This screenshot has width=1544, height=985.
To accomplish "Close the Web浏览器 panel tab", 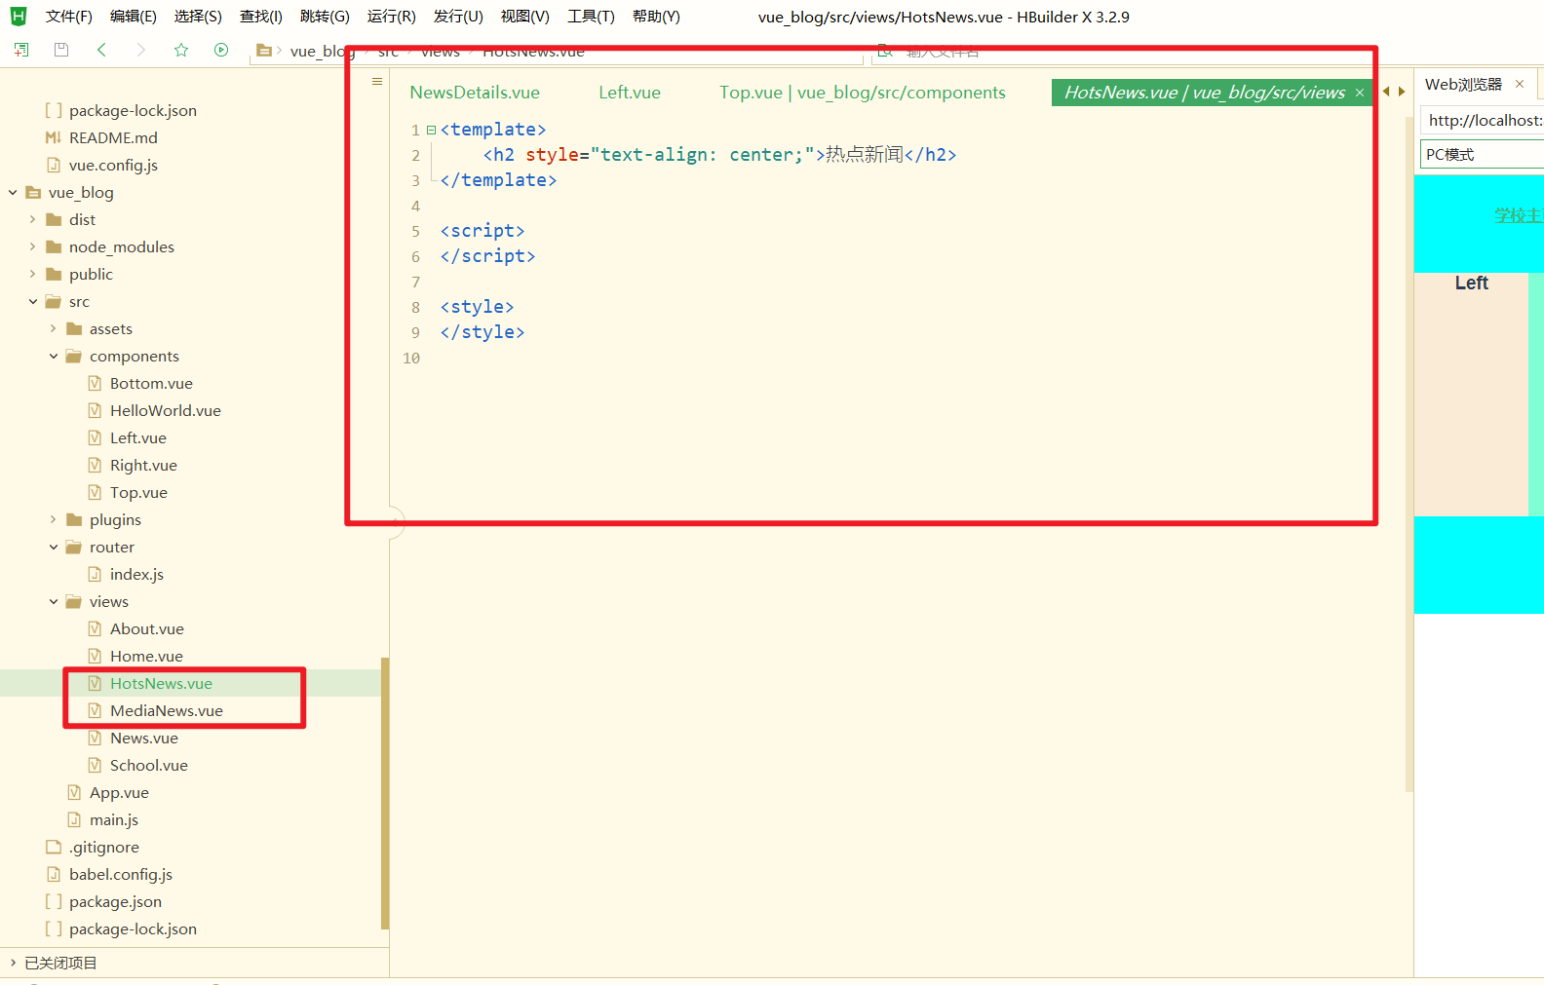I will (x=1520, y=84).
